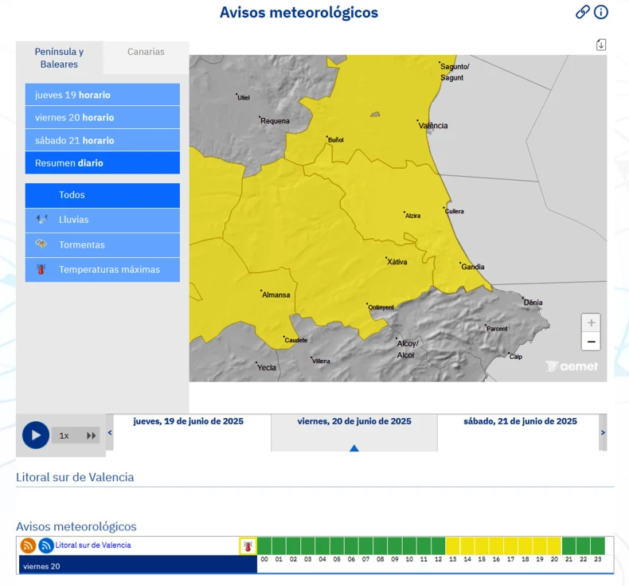Go to next dates with right arrow
The width and height of the screenshot is (629, 586).
point(603,432)
